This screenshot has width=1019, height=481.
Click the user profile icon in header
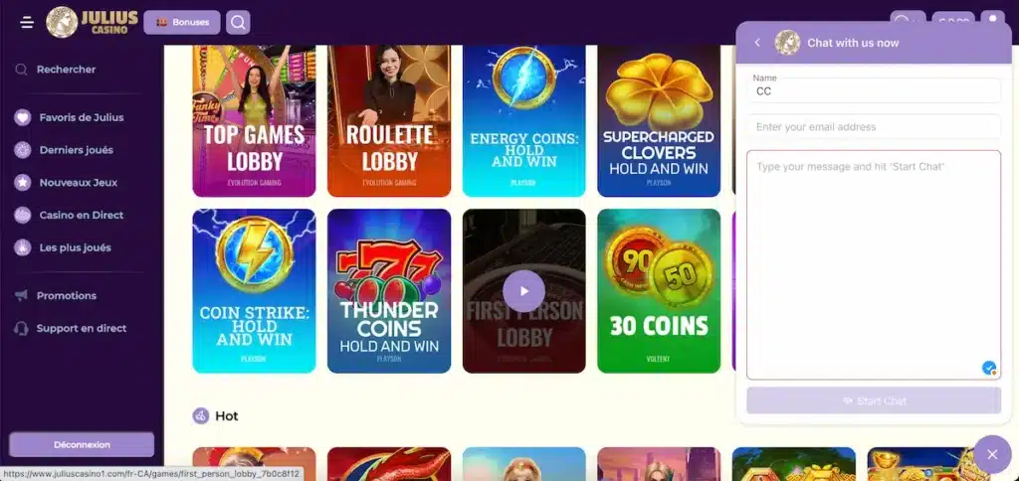992,22
